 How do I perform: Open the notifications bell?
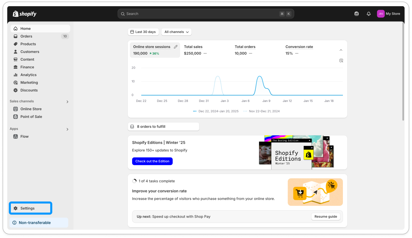coord(369,14)
